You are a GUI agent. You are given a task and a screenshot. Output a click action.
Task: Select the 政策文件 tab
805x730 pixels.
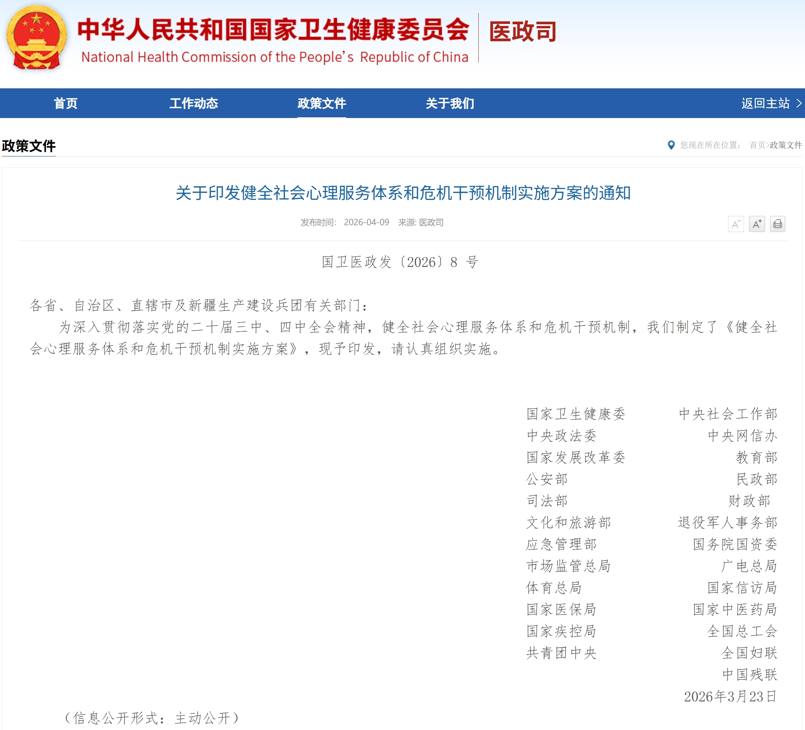(322, 103)
